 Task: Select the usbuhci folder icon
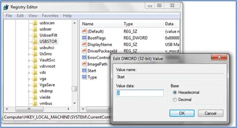pyautogui.click(x=35, y=47)
